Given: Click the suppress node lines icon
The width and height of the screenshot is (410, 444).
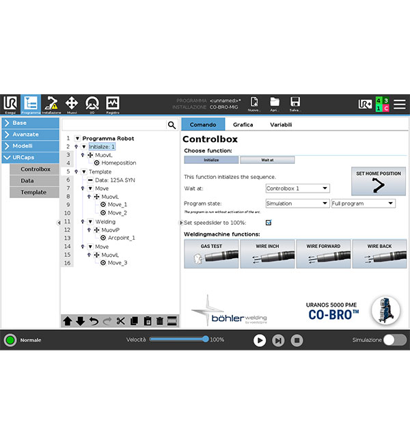Looking at the screenshot, I should click(172, 321).
